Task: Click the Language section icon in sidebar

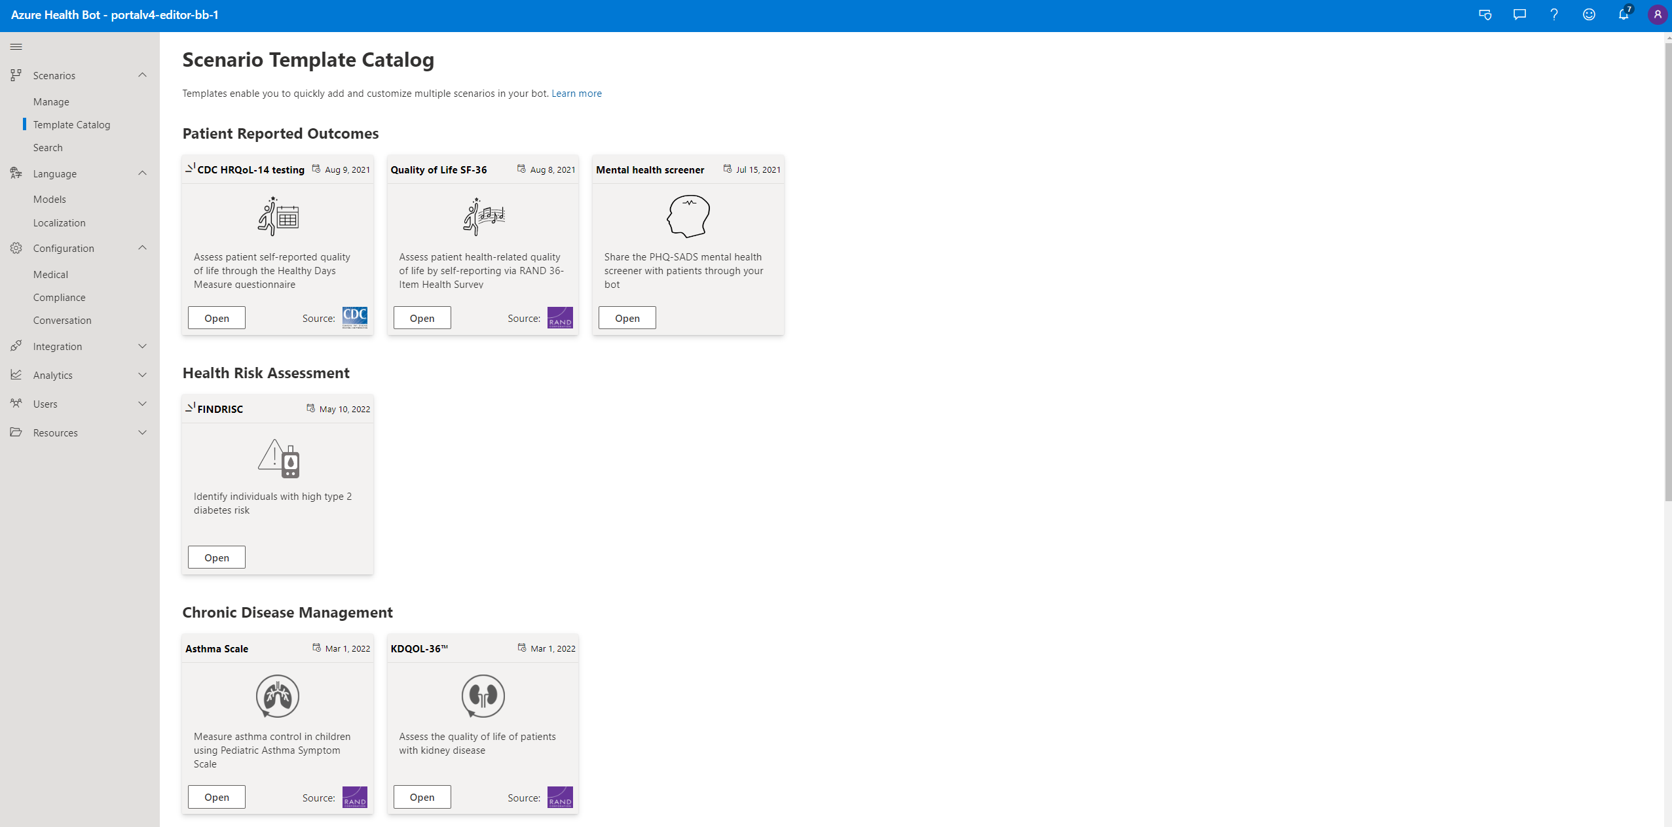Action: coord(16,173)
